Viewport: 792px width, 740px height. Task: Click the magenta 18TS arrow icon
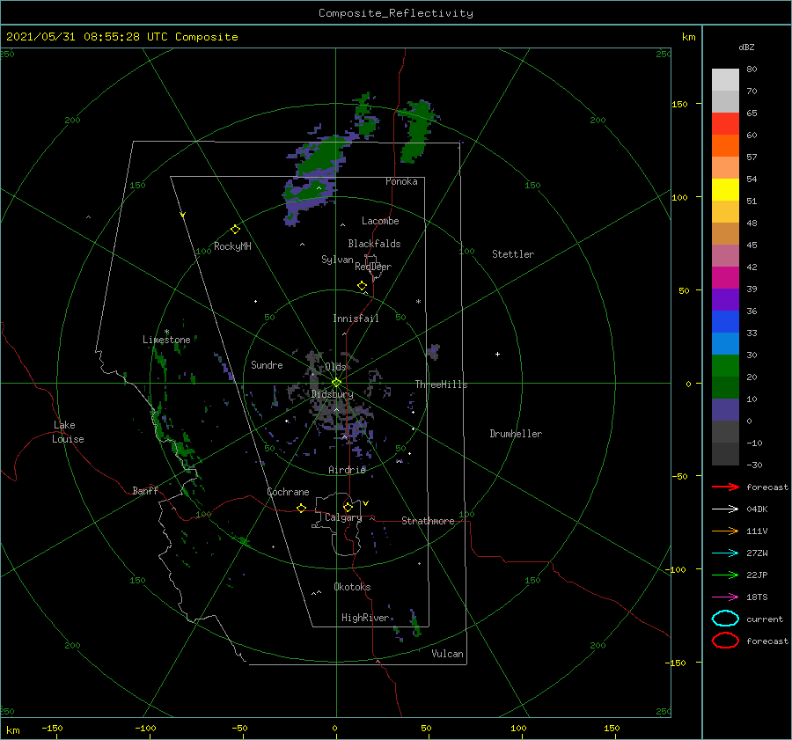click(725, 597)
